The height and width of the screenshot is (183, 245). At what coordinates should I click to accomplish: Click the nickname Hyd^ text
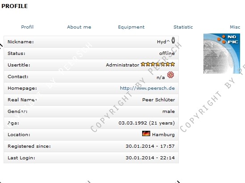tap(163, 42)
